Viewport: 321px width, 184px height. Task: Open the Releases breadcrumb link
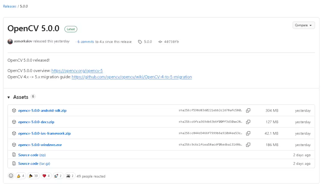point(10,6)
